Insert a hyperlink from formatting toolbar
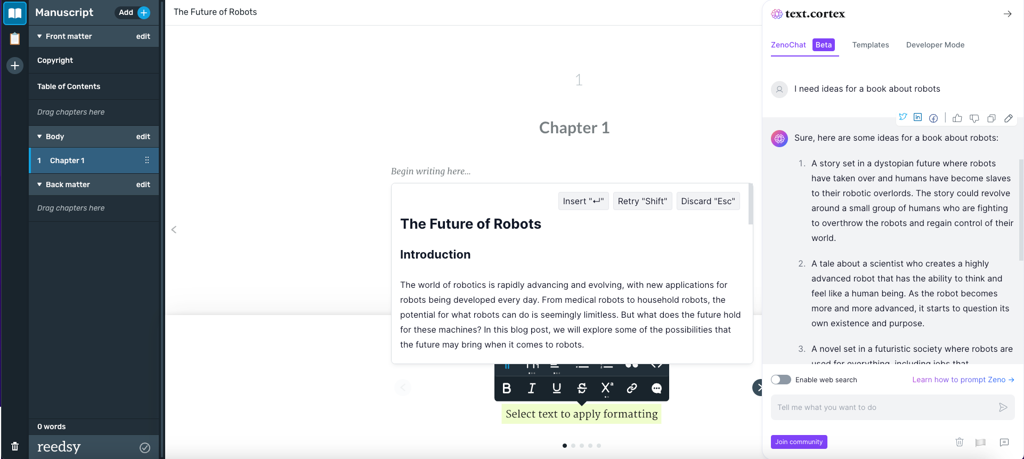Screen dimensions: 1024x459 click(x=632, y=388)
